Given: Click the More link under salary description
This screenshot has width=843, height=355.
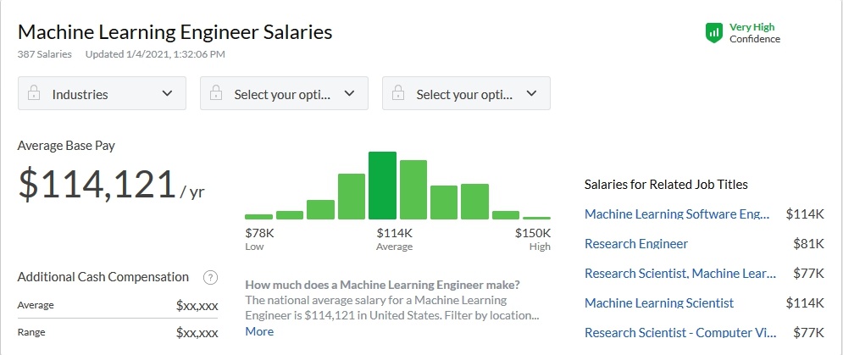Looking at the screenshot, I should point(259,331).
